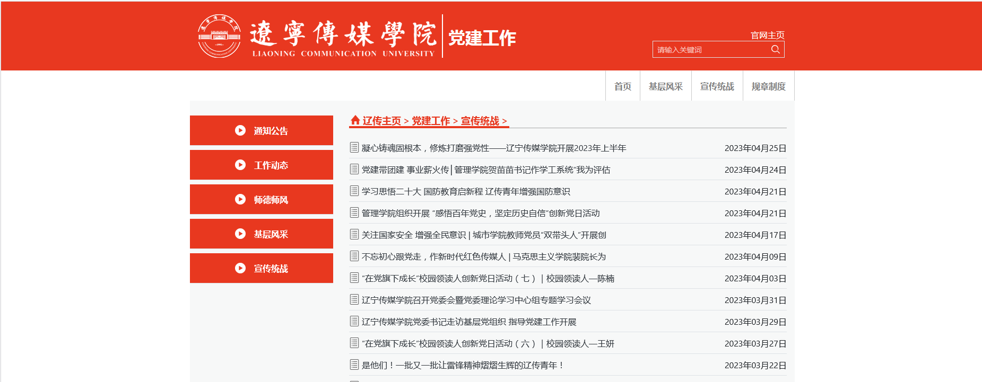The width and height of the screenshot is (982, 382).
Task: Go to 官网主页 link in header
Action: pyautogui.click(x=767, y=35)
